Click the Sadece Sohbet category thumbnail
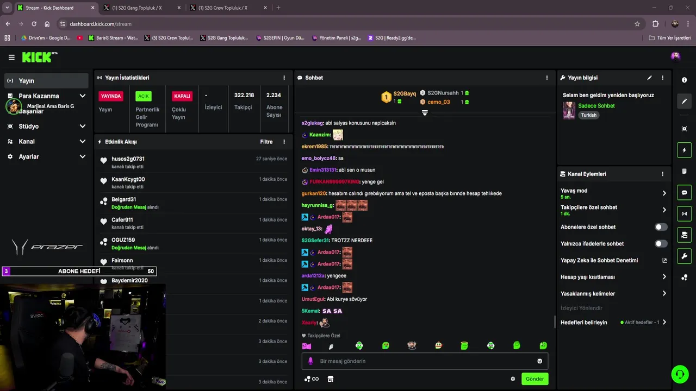Image resolution: width=696 pixels, height=391 pixels. click(x=569, y=110)
